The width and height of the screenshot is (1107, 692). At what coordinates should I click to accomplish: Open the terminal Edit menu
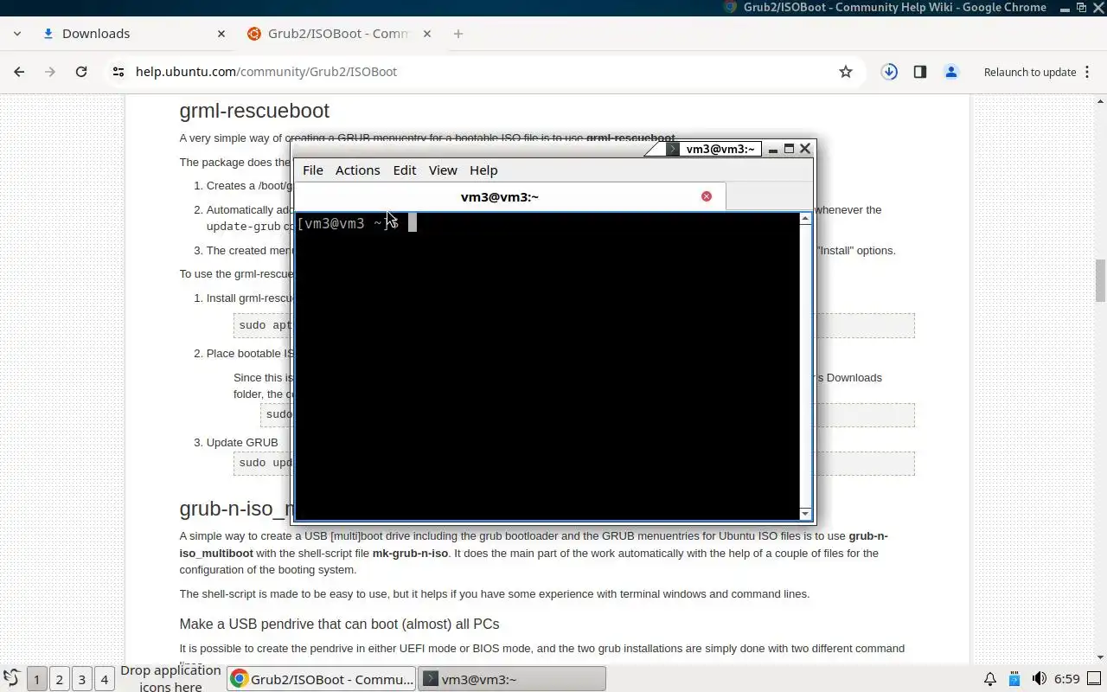(x=404, y=170)
